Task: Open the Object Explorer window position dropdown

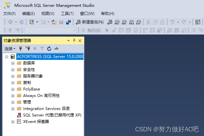Action: tap(68, 41)
